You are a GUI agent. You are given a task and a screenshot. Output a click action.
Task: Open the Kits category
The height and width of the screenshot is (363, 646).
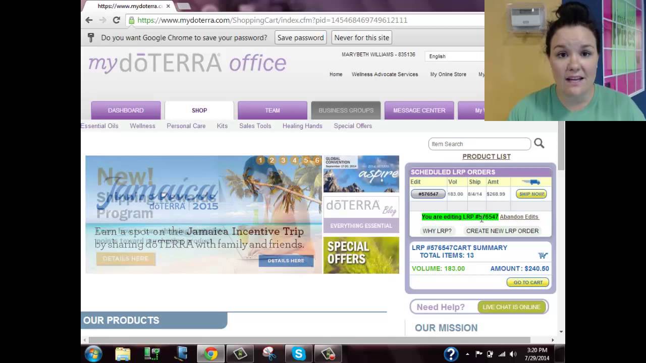[x=222, y=126]
